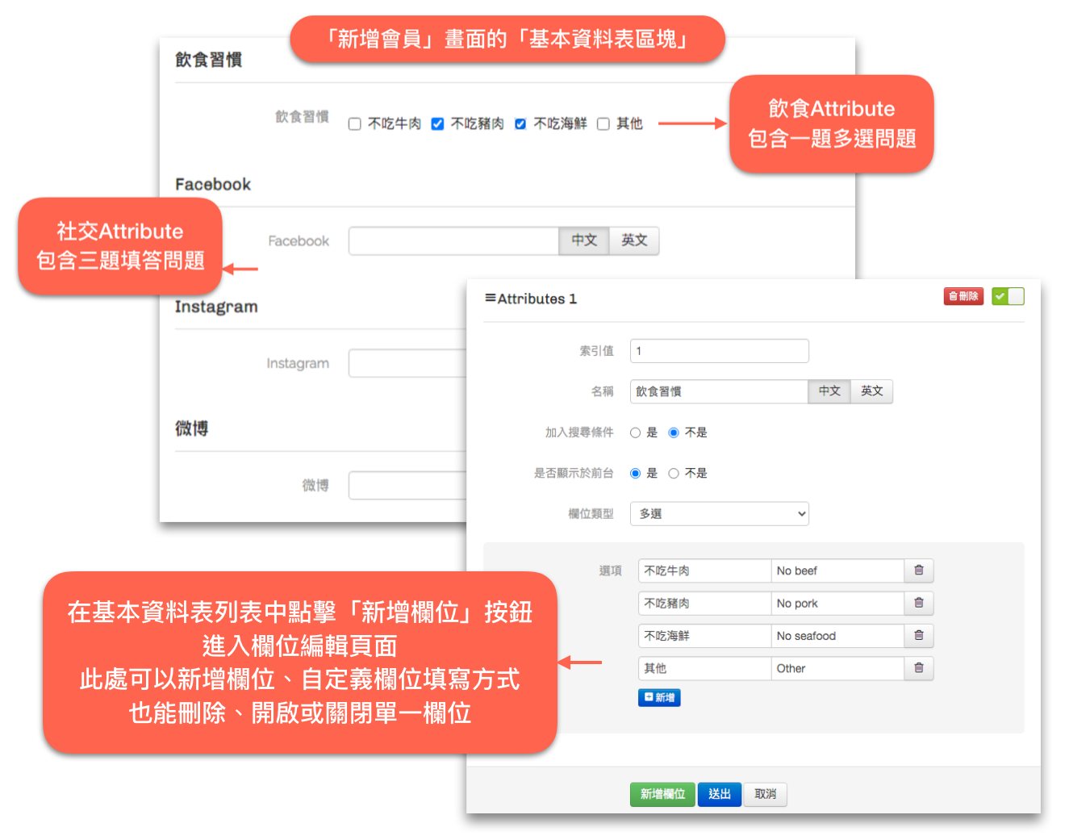Screen dimensions: 1069x840
Task: Toggle the green attribute enable switch
Action: pyautogui.click(x=1008, y=296)
